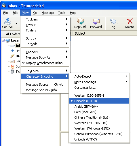The image size is (137, 146).
Task: Collapse the Local Folders tree node
Action: [x=3, y=40]
